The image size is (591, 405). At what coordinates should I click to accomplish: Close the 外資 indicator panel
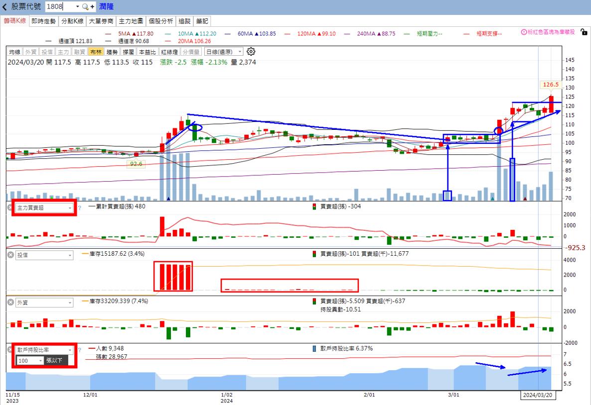[x=10, y=302]
